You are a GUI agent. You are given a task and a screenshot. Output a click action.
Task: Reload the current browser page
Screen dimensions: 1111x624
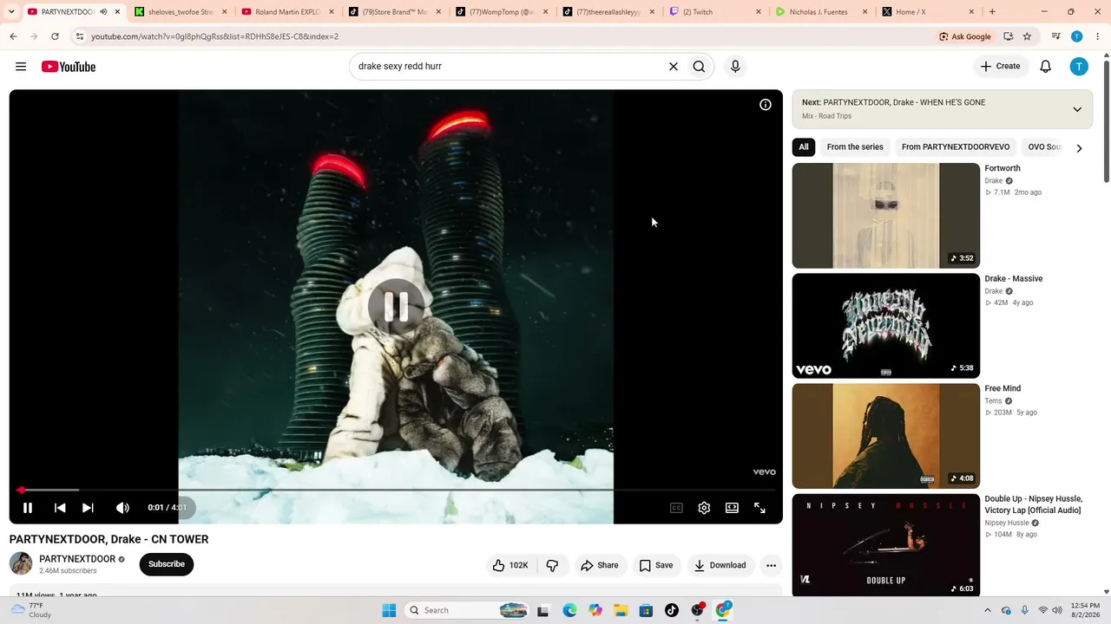[55, 36]
